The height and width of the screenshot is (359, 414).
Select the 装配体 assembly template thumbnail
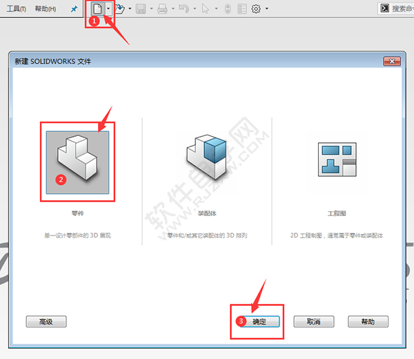tap(207, 157)
